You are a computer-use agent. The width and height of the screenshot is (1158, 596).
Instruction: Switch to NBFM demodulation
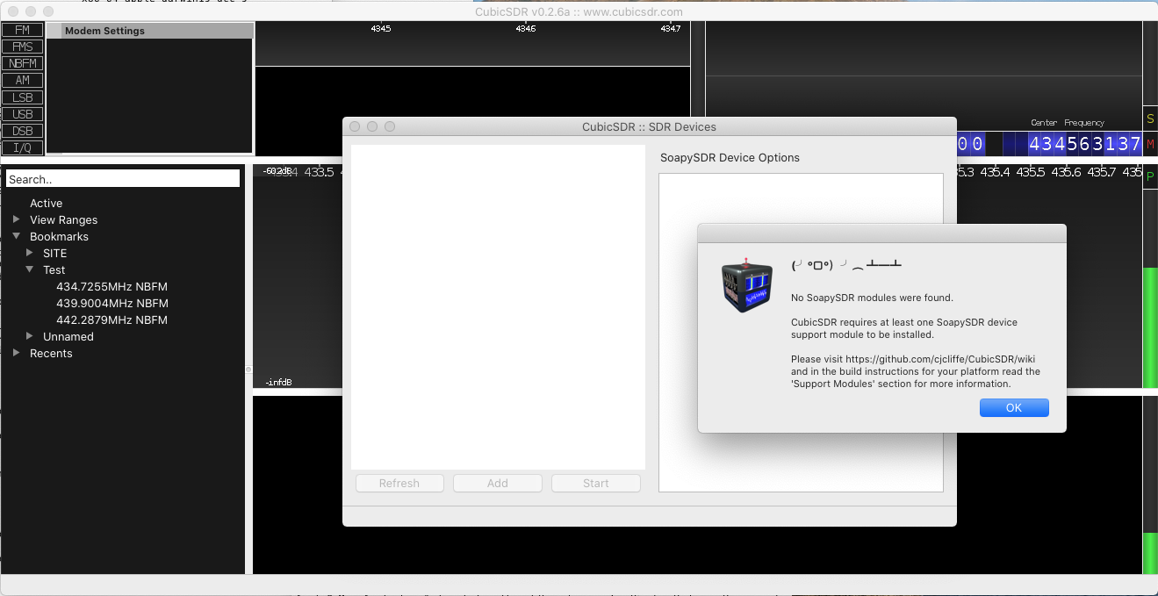point(22,62)
